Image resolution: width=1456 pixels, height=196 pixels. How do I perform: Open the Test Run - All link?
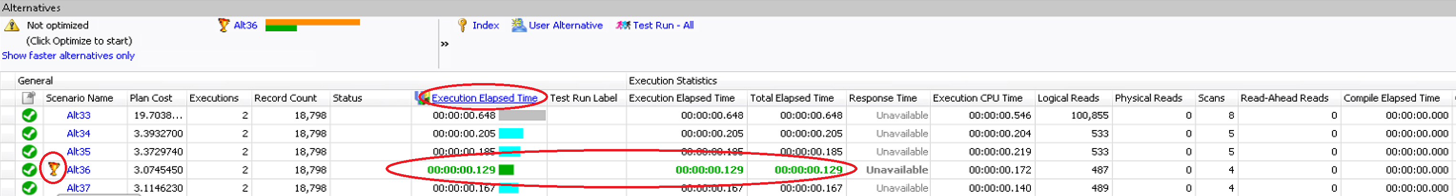[x=662, y=25]
